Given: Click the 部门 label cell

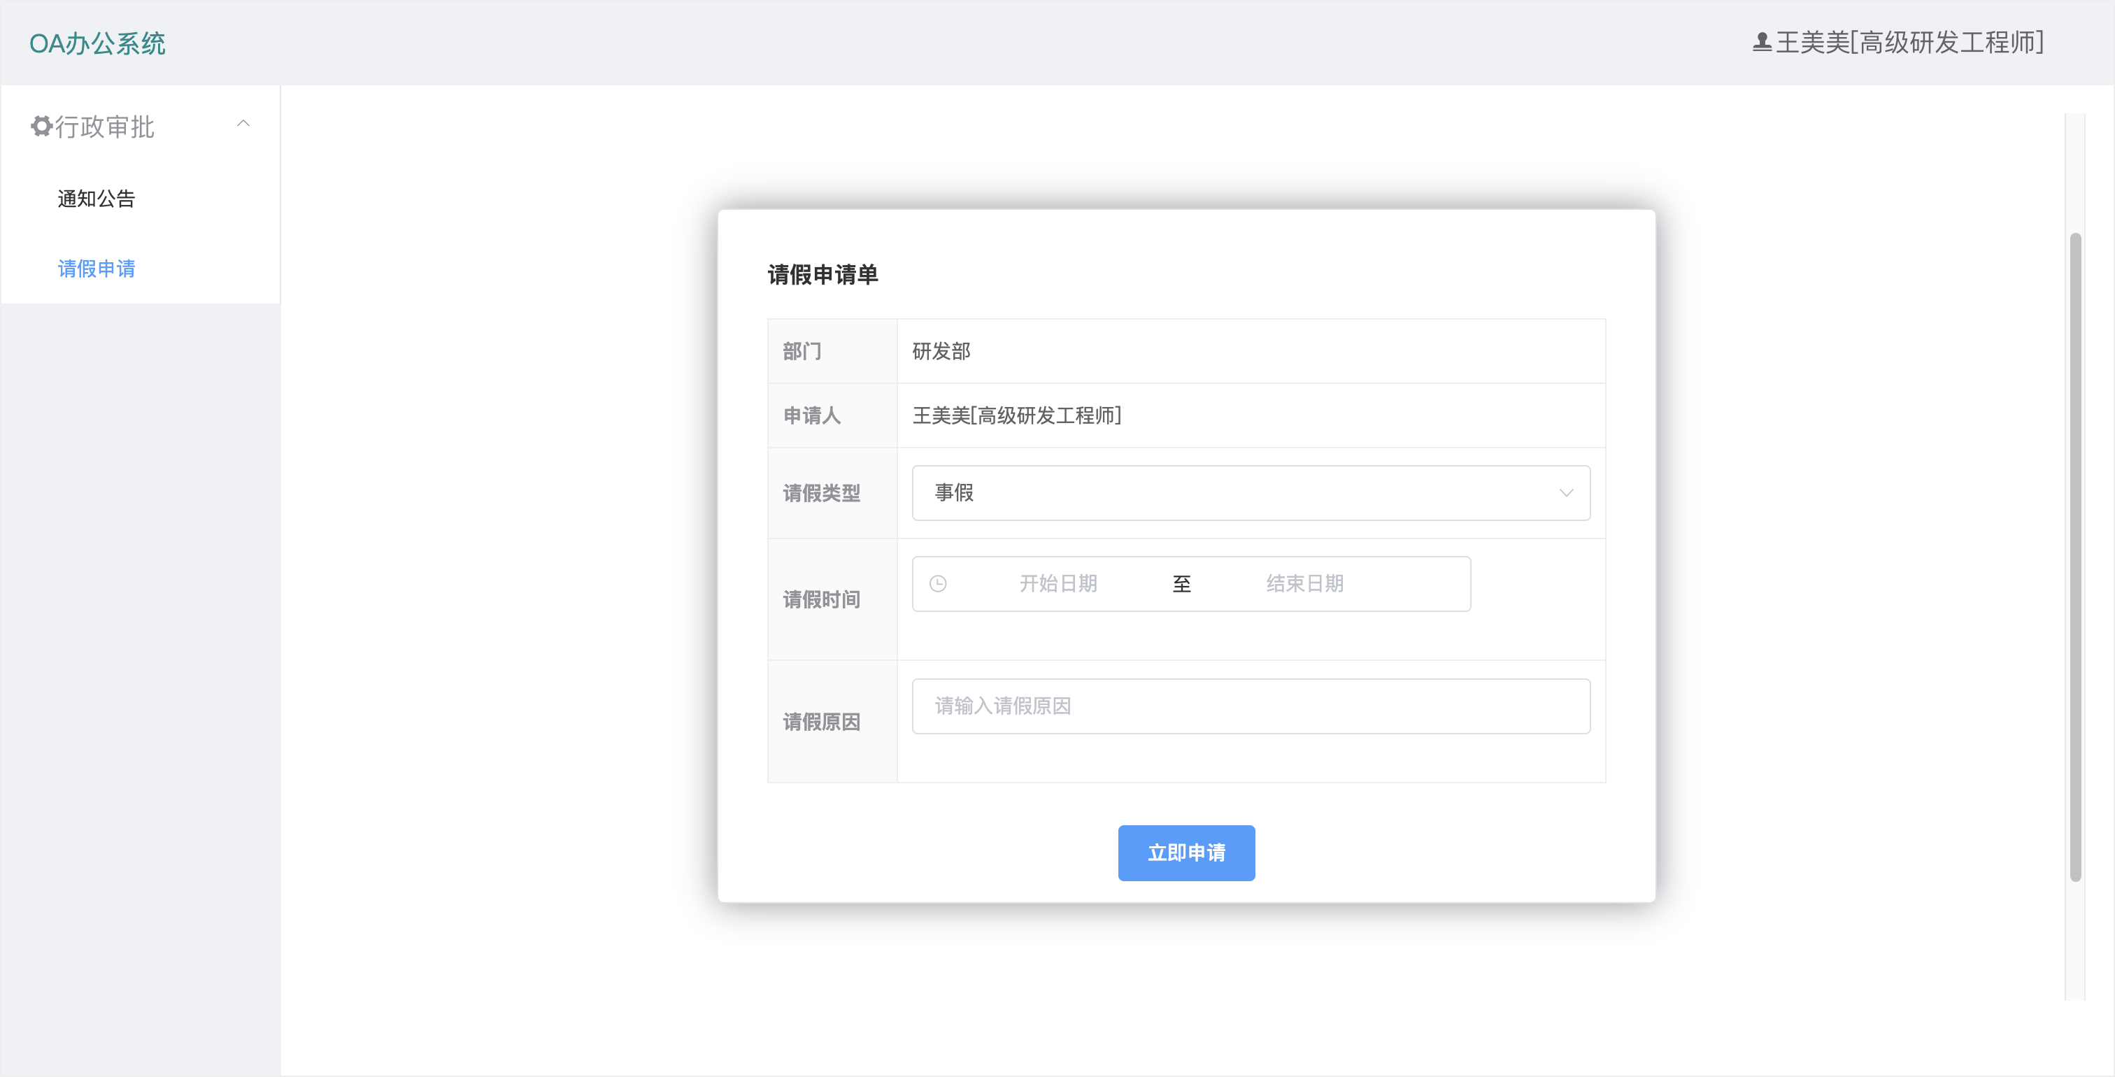Looking at the screenshot, I should 832,351.
